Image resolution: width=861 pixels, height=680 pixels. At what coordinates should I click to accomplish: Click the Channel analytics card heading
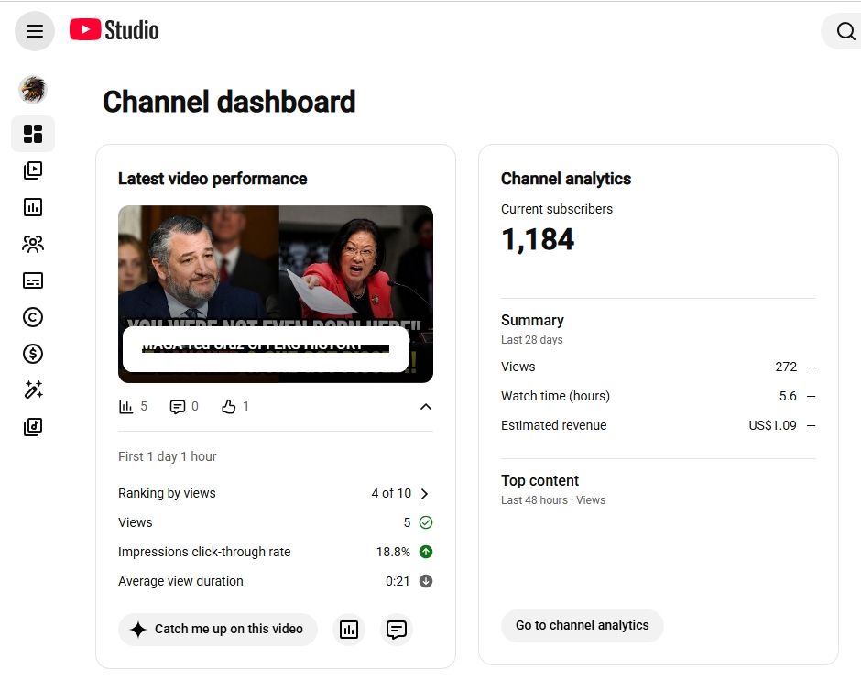click(566, 179)
